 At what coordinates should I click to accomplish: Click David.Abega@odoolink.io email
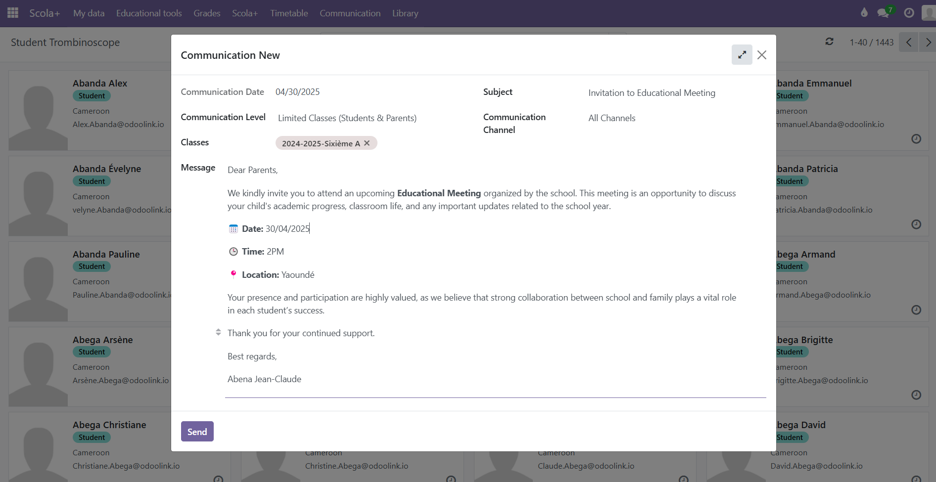[817, 466]
